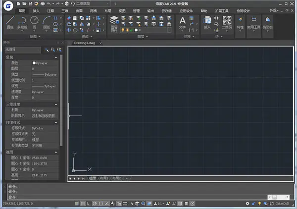Screen dimensions: 297x209
Task: Open the 无选择 object selection dropdown
Action: tap(23, 50)
